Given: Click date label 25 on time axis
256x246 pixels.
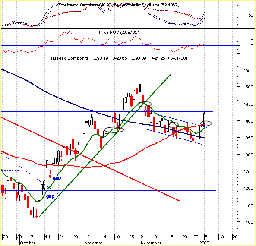Looking at the screenshot, I should click(x=132, y=237).
